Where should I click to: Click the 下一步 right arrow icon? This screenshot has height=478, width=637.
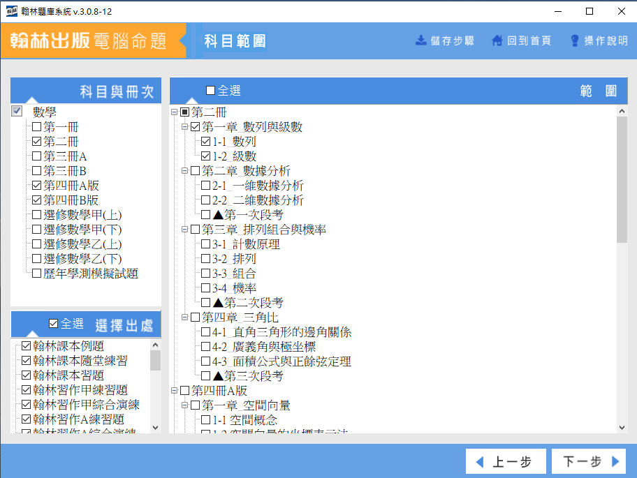pyautogui.click(x=615, y=461)
